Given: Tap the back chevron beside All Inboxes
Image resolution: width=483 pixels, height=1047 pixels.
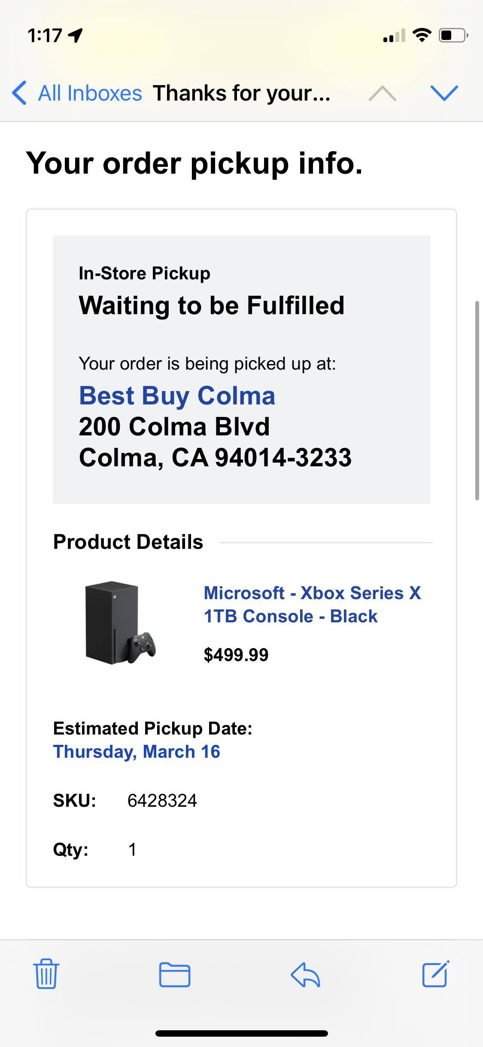Looking at the screenshot, I should [x=19, y=93].
